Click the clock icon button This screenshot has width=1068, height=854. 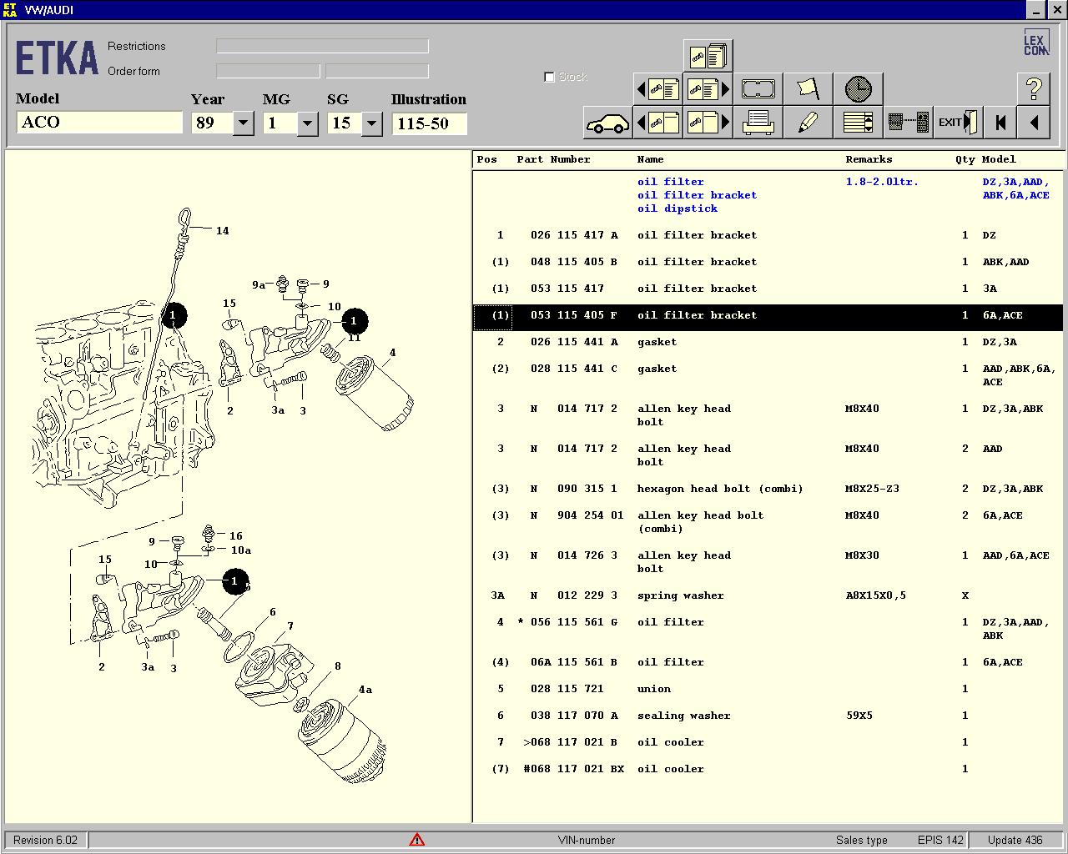(858, 89)
